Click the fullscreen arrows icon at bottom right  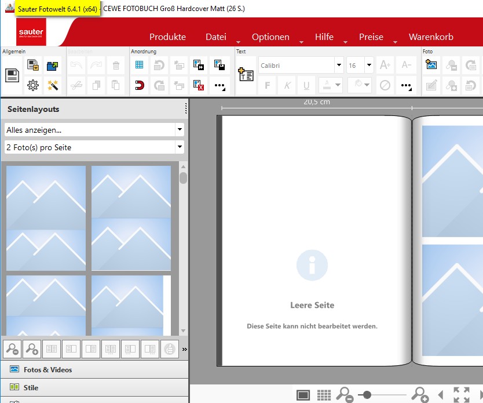[x=462, y=395]
